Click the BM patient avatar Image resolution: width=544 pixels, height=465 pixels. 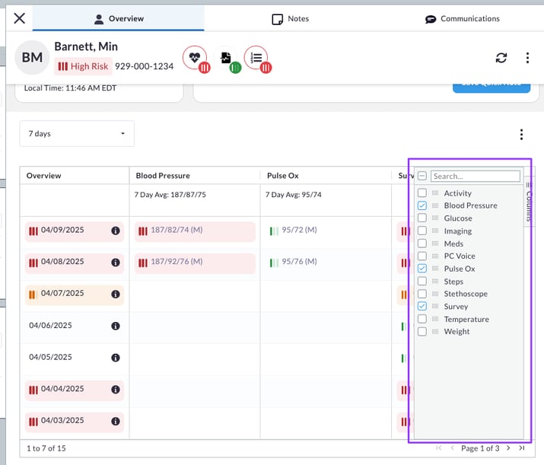tap(32, 58)
